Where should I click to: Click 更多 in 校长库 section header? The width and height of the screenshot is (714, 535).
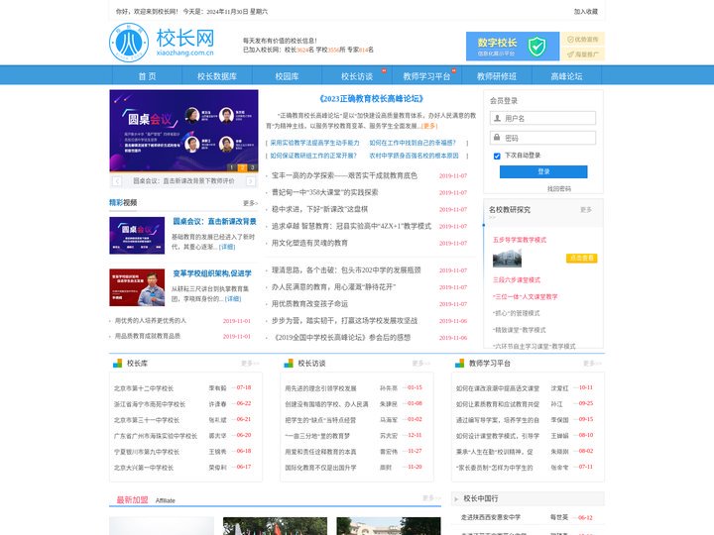(250, 364)
